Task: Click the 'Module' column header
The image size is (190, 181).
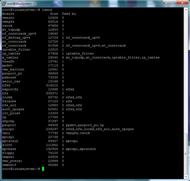Action: 8,14
